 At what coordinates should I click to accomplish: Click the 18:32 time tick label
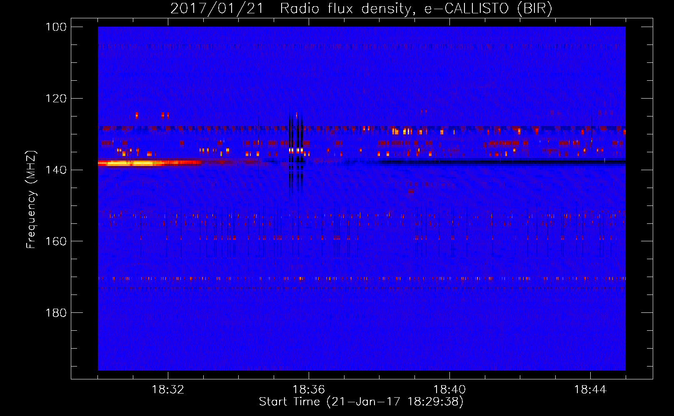tap(168, 390)
